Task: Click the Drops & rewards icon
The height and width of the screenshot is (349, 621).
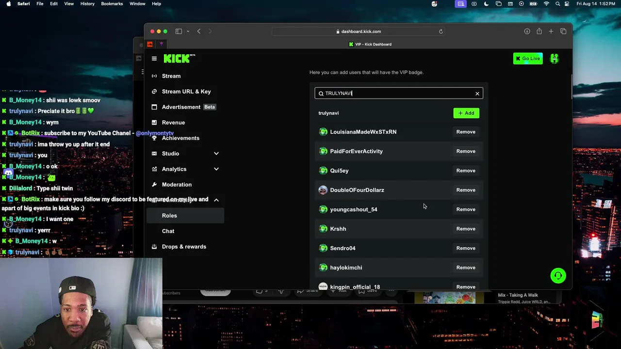Action: (154, 247)
